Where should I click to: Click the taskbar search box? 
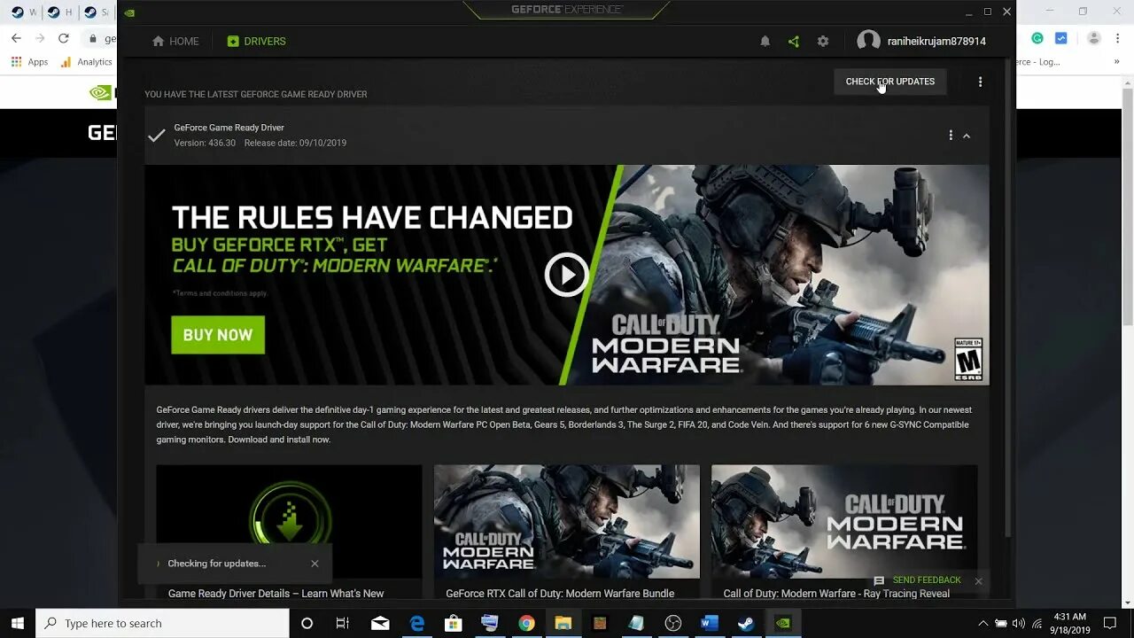point(162,623)
